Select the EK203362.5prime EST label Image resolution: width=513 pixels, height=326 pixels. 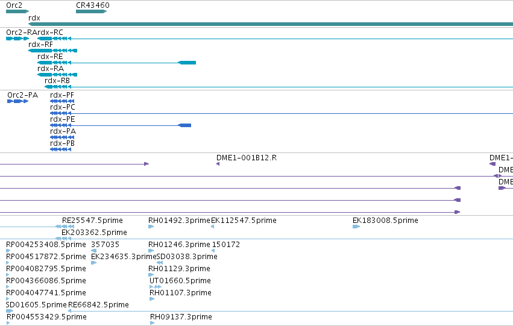[x=94, y=233]
